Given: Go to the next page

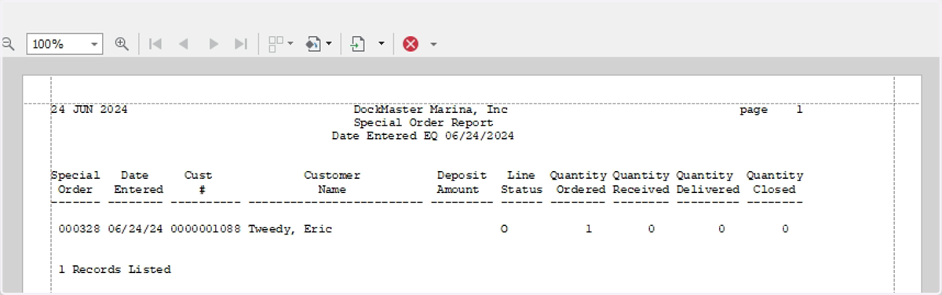Looking at the screenshot, I should coord(213,44).
